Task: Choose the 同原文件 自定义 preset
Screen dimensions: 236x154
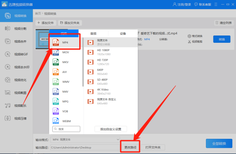Action: pyautogui.click(x=111, y=101)
